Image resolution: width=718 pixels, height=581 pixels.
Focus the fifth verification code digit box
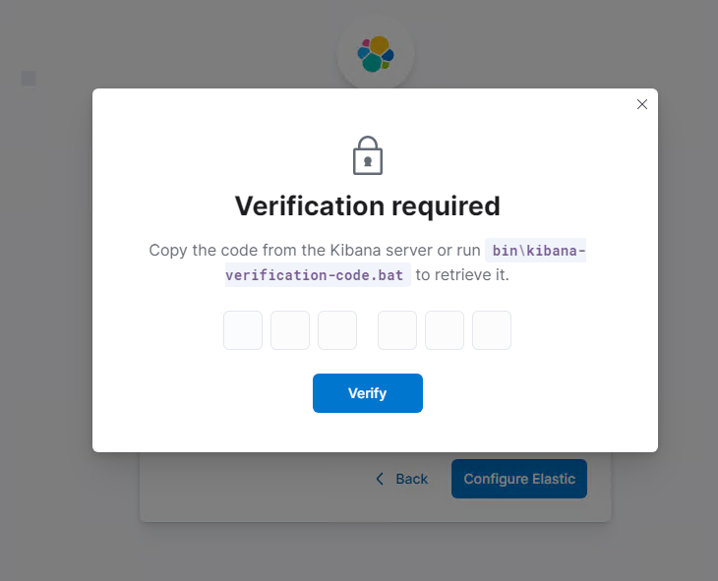[x=445, y=330]
